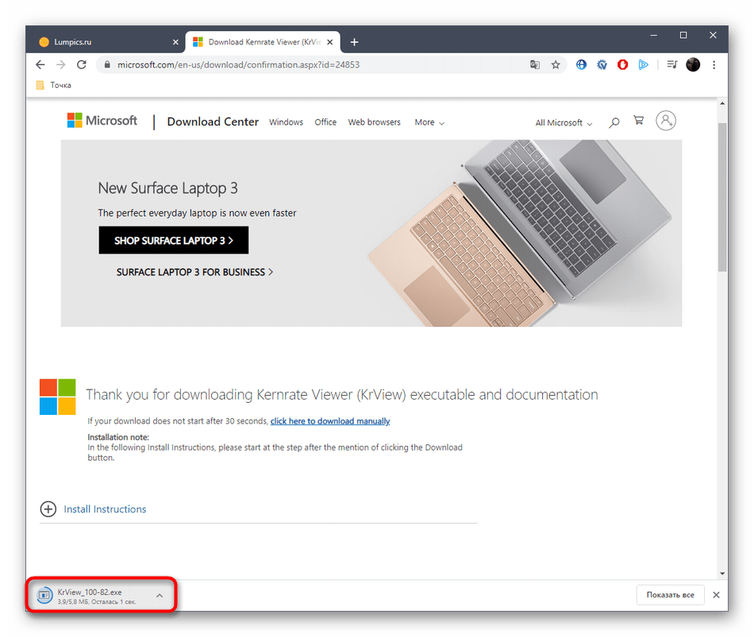Click the Microsoft site search magnifier

(614, 122)
